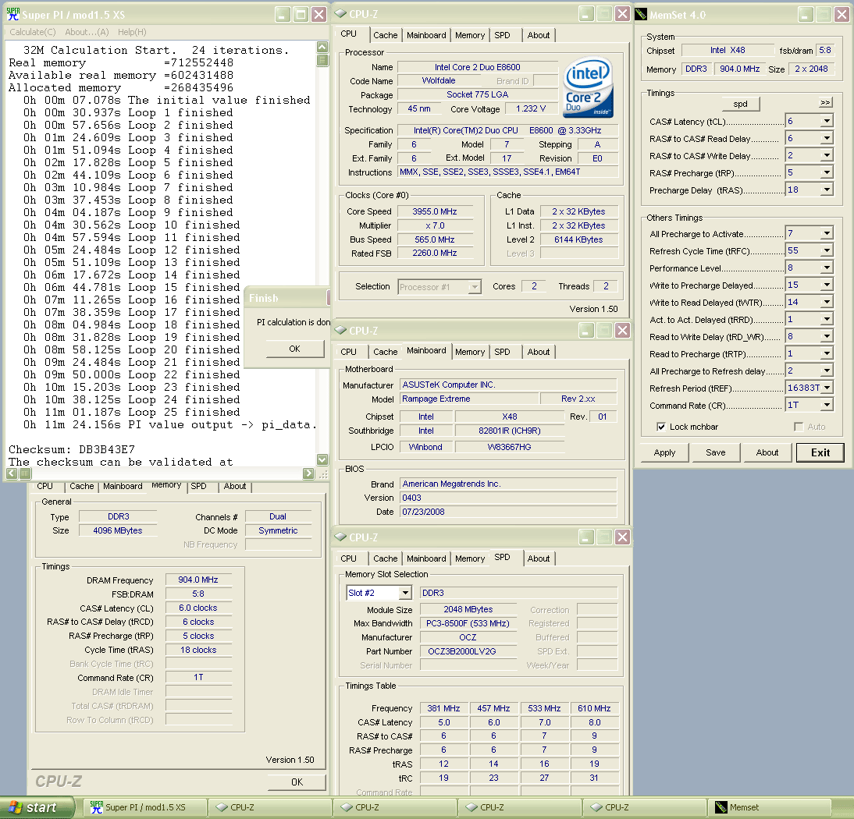
Task: Open the RAS# Precharge (tRP) dropdown
Action: (827, 173)
